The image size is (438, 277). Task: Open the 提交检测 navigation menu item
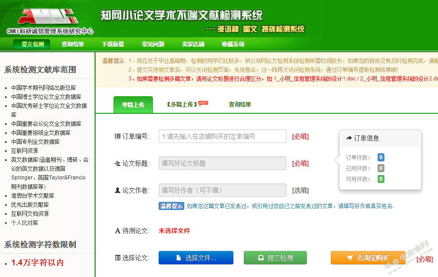pos(32,44)
